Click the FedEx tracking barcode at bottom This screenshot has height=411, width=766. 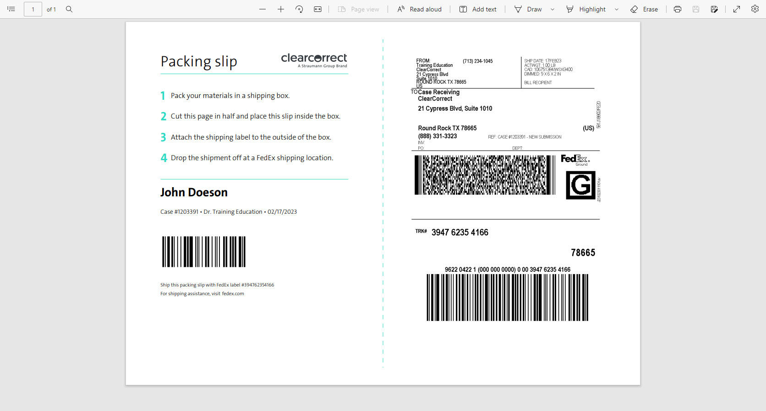pyautogui.click(x=508, y=297)
